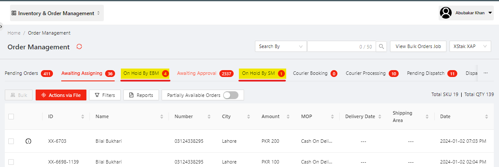
Task: Toggle Partially Available Orders switch
Action: pyautogui.click(x=231, y=95)
